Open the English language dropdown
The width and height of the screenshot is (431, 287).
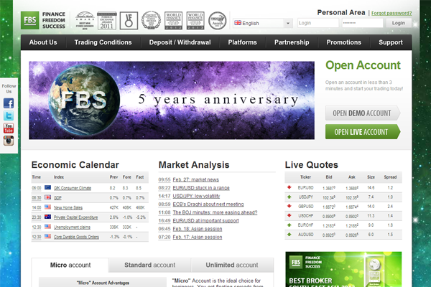[x=262, y=23]
